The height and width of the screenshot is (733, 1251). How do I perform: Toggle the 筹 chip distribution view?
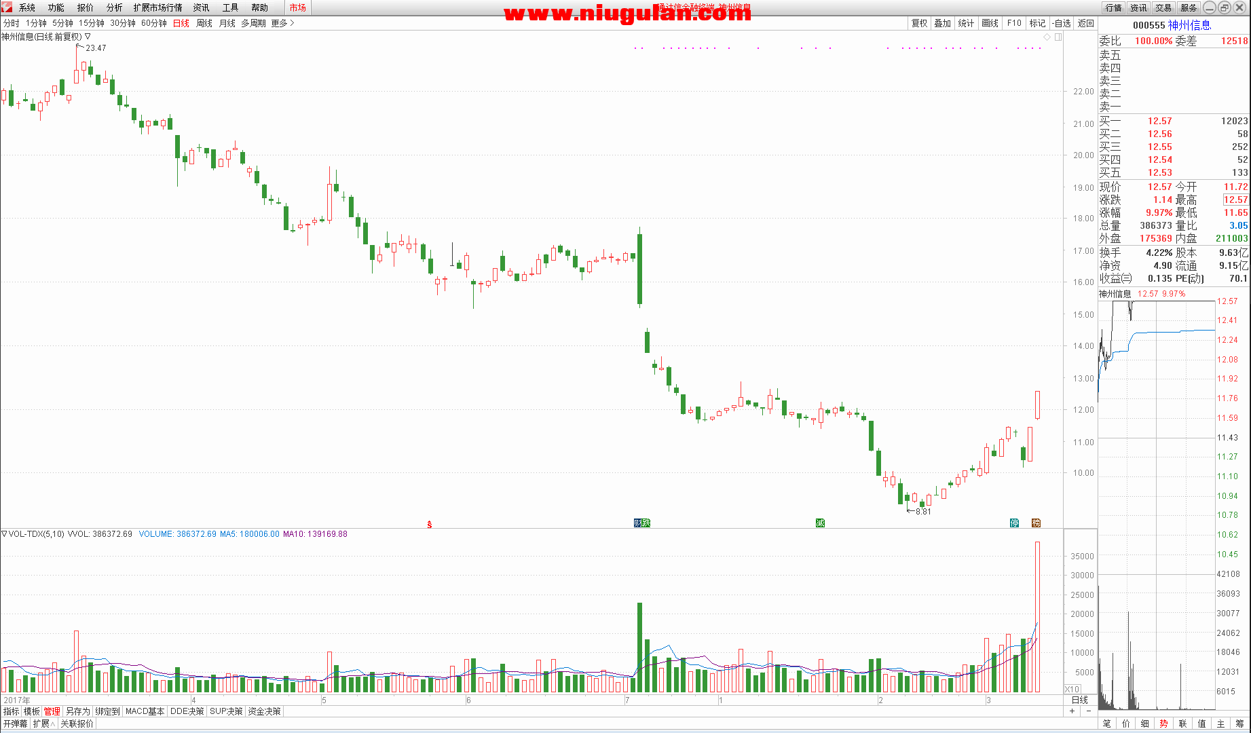point(1239,723)
